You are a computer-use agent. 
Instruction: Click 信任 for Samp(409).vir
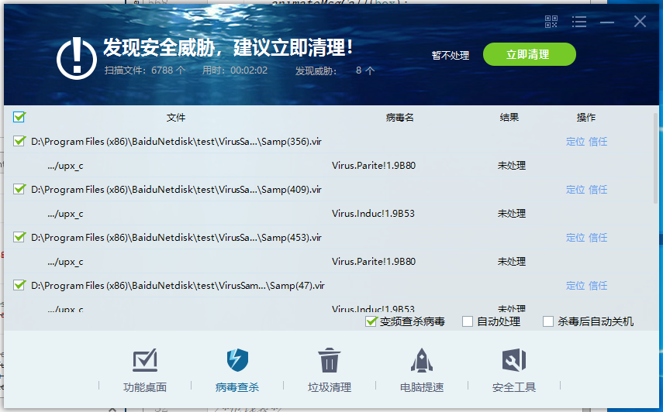tap(598, 190)
